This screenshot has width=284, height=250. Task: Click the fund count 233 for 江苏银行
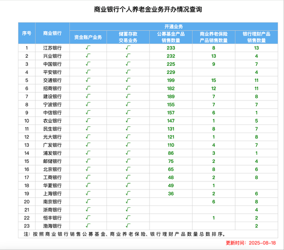(x=171, y=48)
